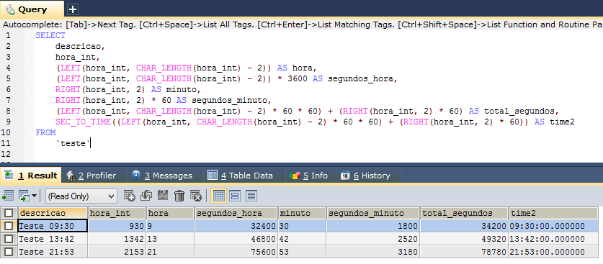This screenshot has height=264, width=603.
Task: Toggle the select-all checkbox in grid header
Action: 9,213
